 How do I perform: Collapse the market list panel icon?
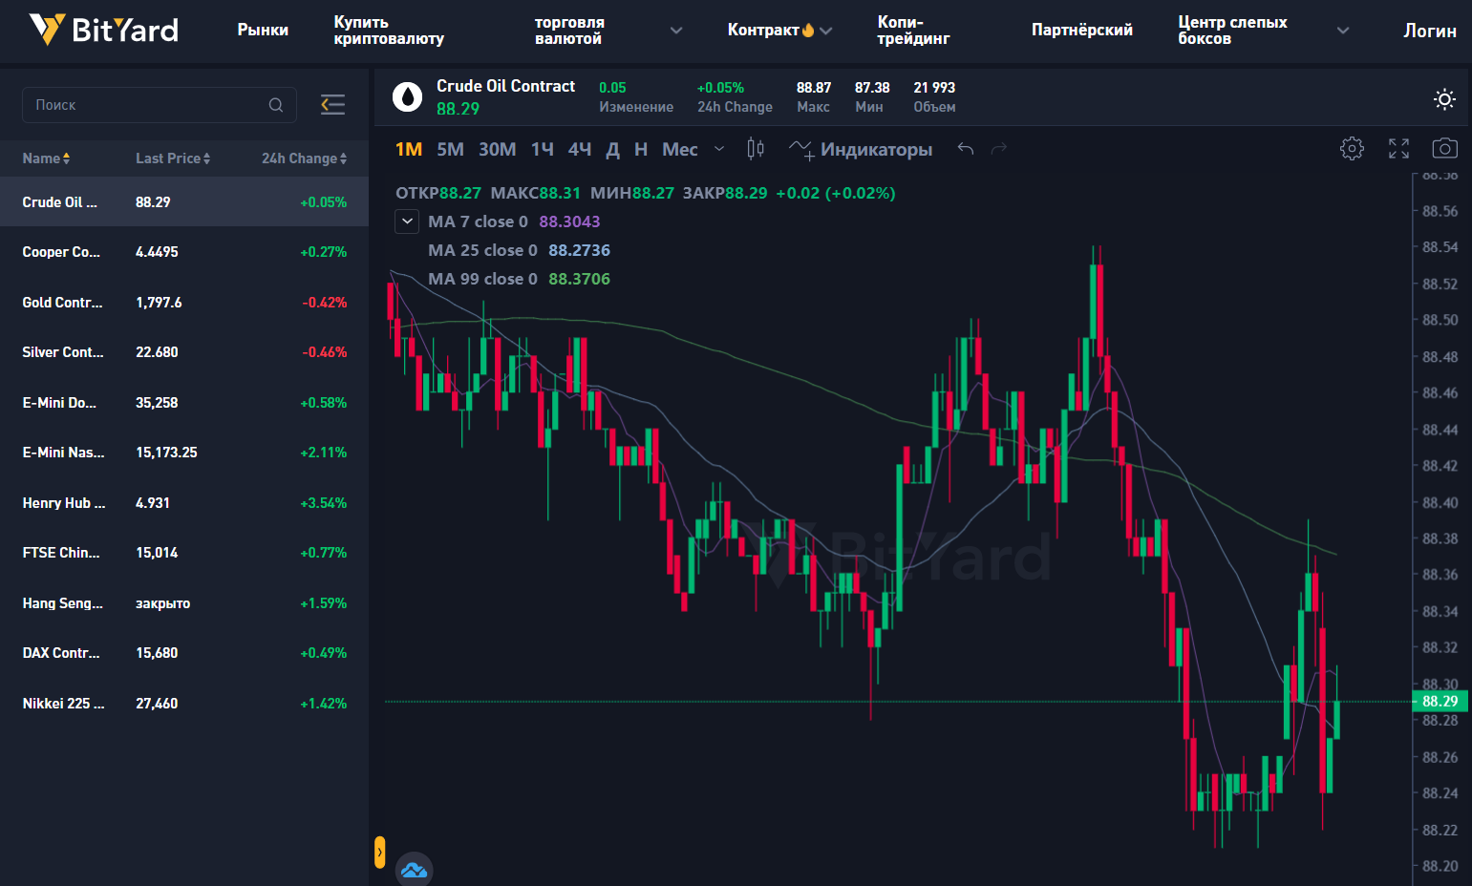332,104
